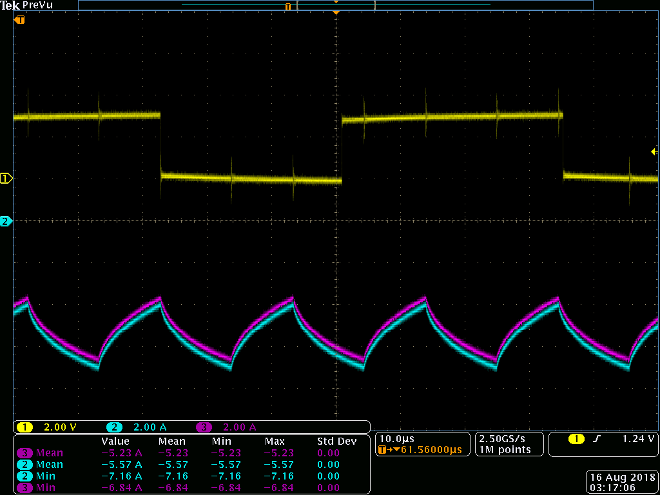Screen dimensions: 660x495
Task: Select the cyan channel 2 badge in the scale readout
Action: coord(114,427)
